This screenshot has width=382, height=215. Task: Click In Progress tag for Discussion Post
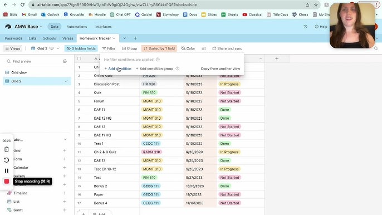tap(229, 84)
